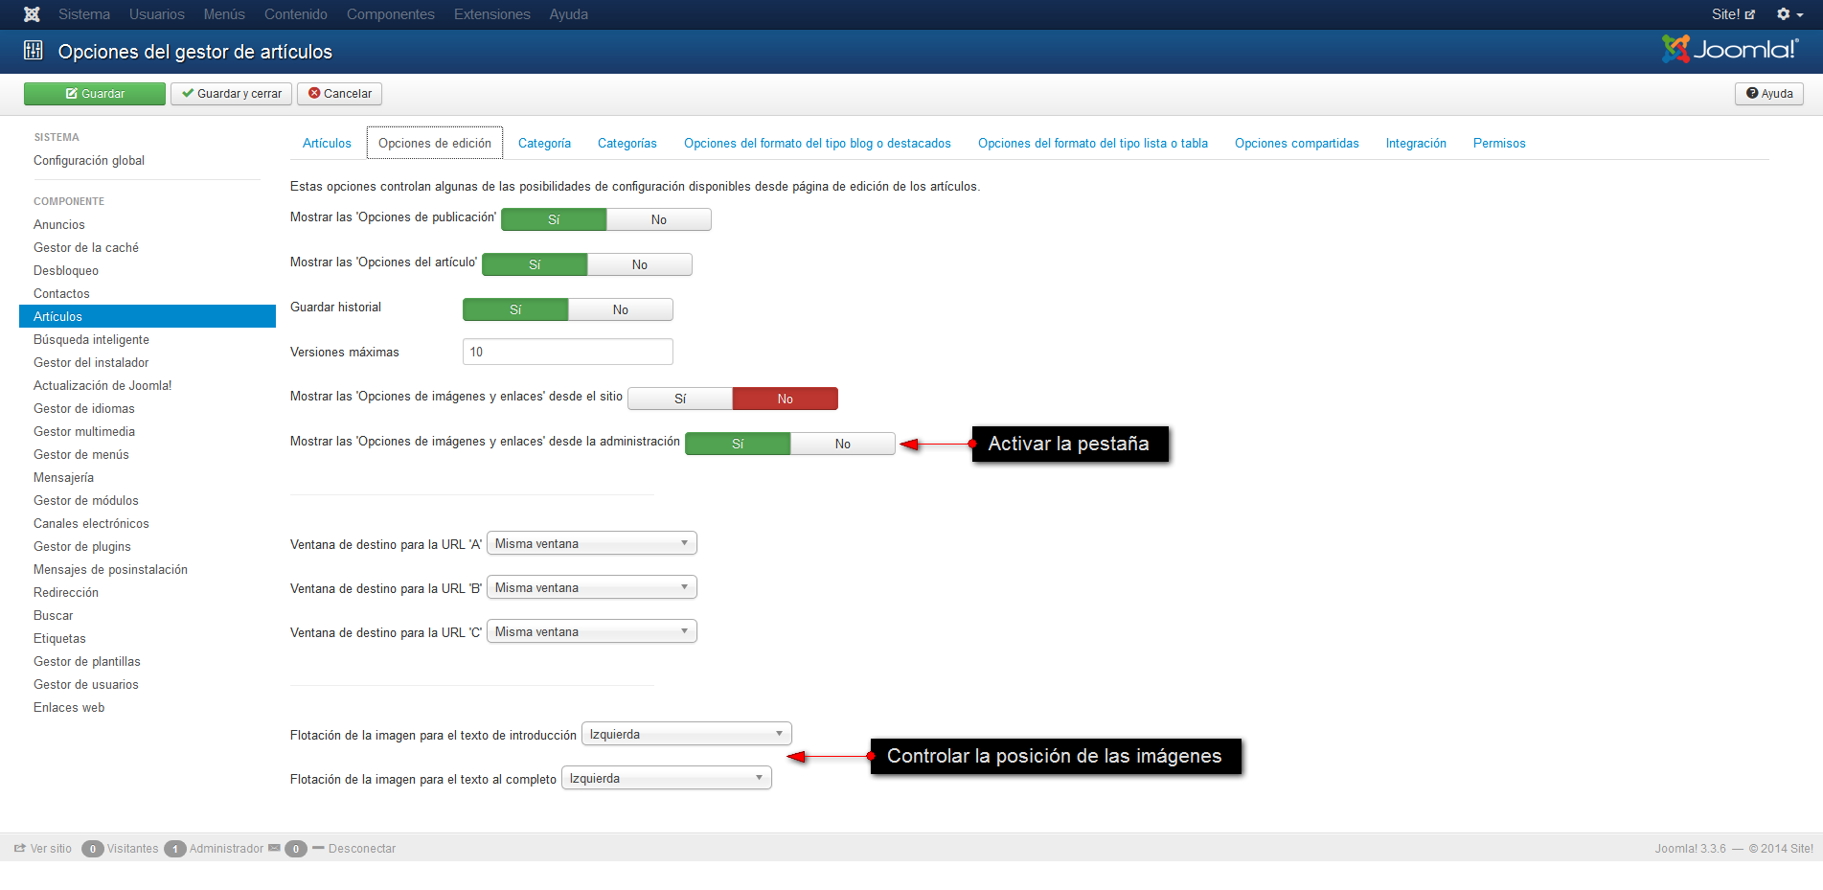This screenshot has width=1823, height=890.
Task: Open URL 'C' destination window dropdown
Action: tap(592, 631)
